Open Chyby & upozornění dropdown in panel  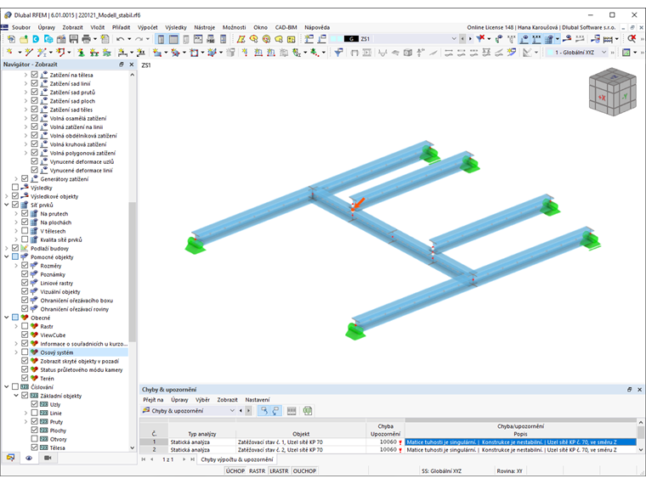click(232, 411)
